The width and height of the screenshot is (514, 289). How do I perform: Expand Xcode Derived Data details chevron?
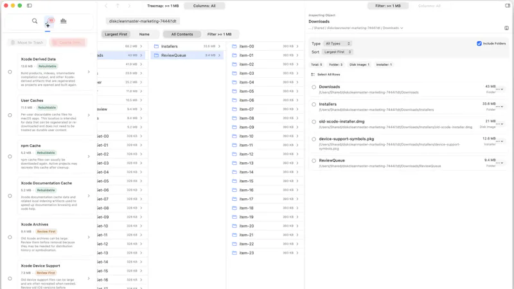[89, 72]
